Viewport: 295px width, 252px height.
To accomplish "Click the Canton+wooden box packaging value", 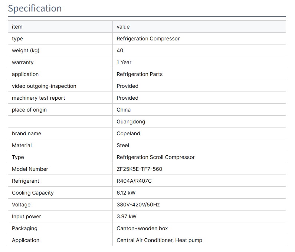I will [x=142, y=228].
